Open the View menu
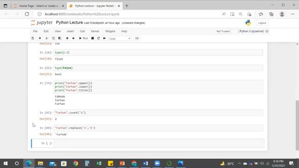Viewport: 299px width, 168px height. click(x=57, y=31)
